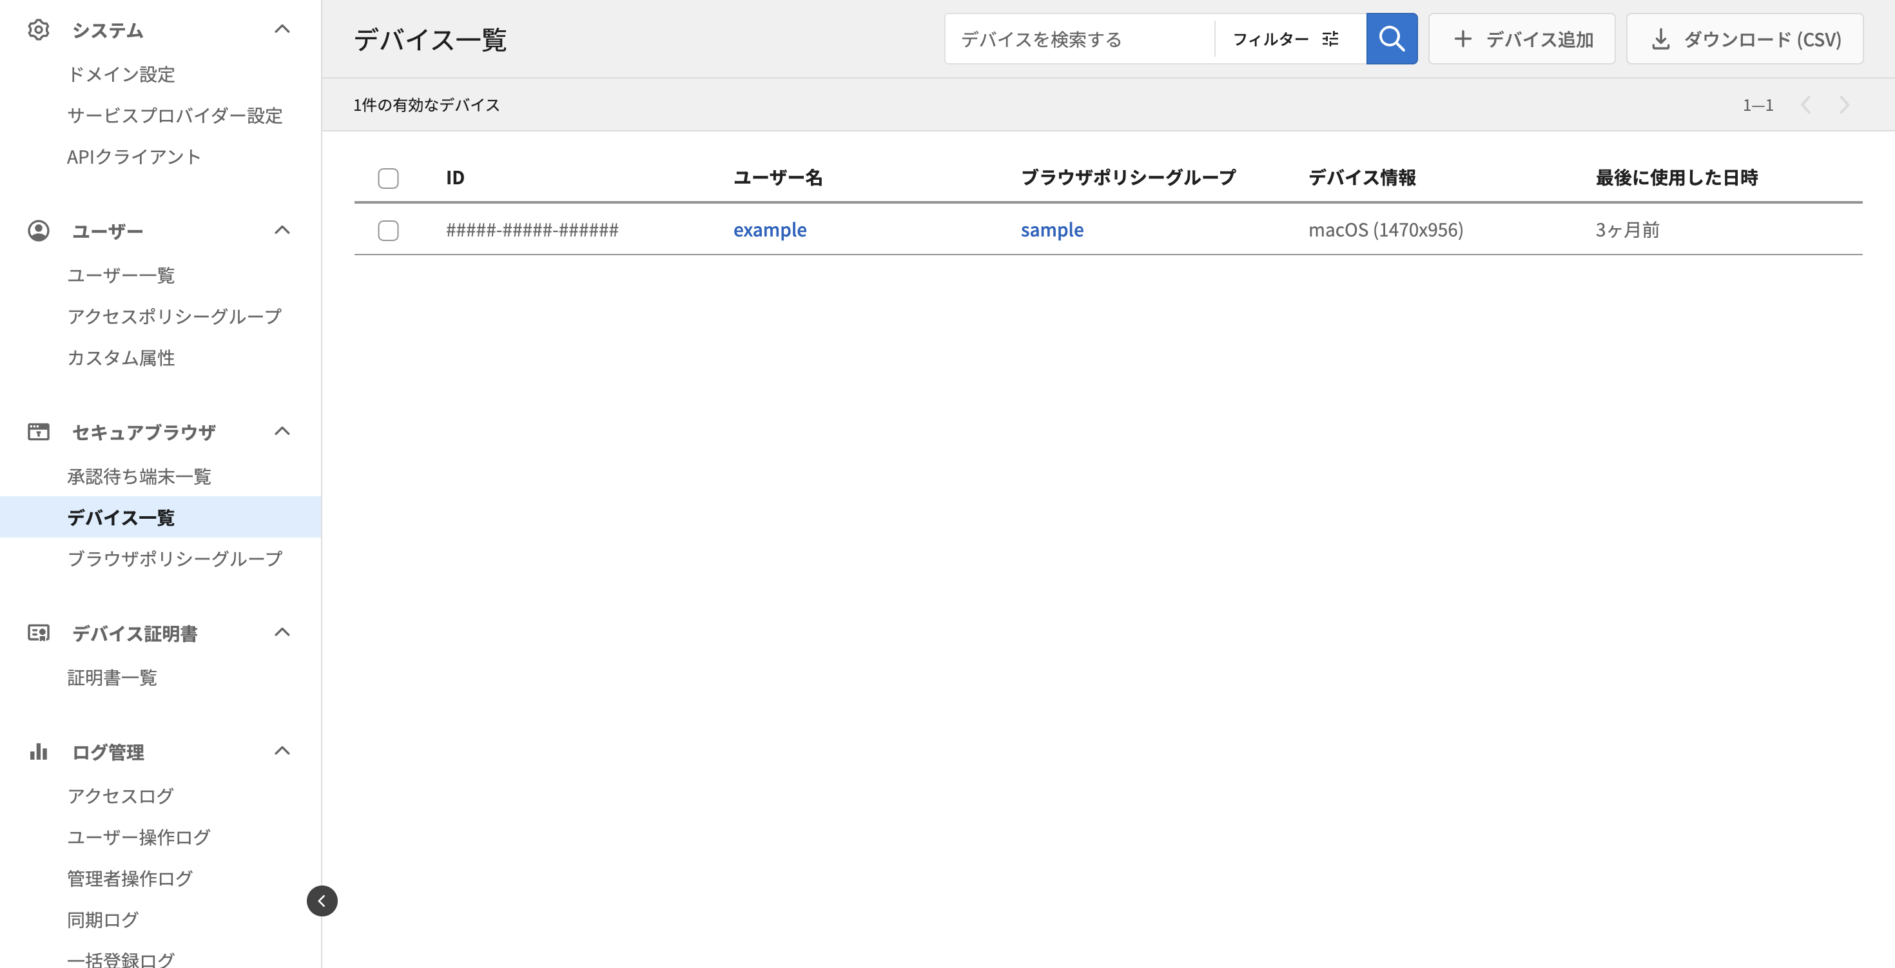1895x968 pixels.
Task: Click the デバイス追加 button
Action: pyautogui.click(x=1521, y=39)
